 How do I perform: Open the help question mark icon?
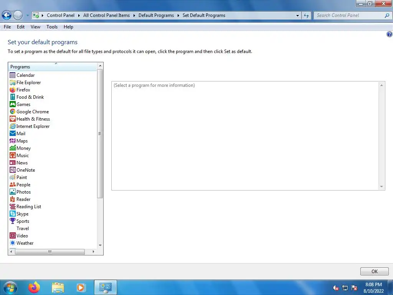389,34
